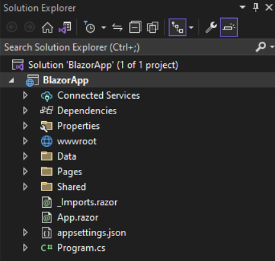Click the Solution Explorer title text
The image size is (275, 261).
tap(40, 8)
